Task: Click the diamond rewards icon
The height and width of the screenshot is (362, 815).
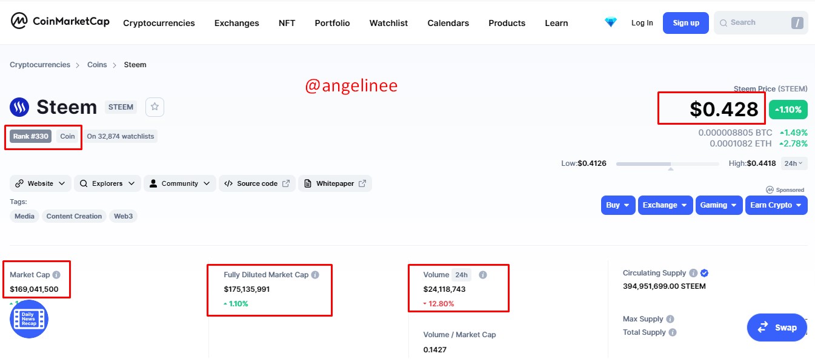Action: coord(611,22)
